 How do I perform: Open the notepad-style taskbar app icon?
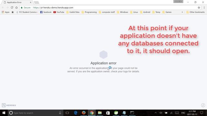(124, 113)
